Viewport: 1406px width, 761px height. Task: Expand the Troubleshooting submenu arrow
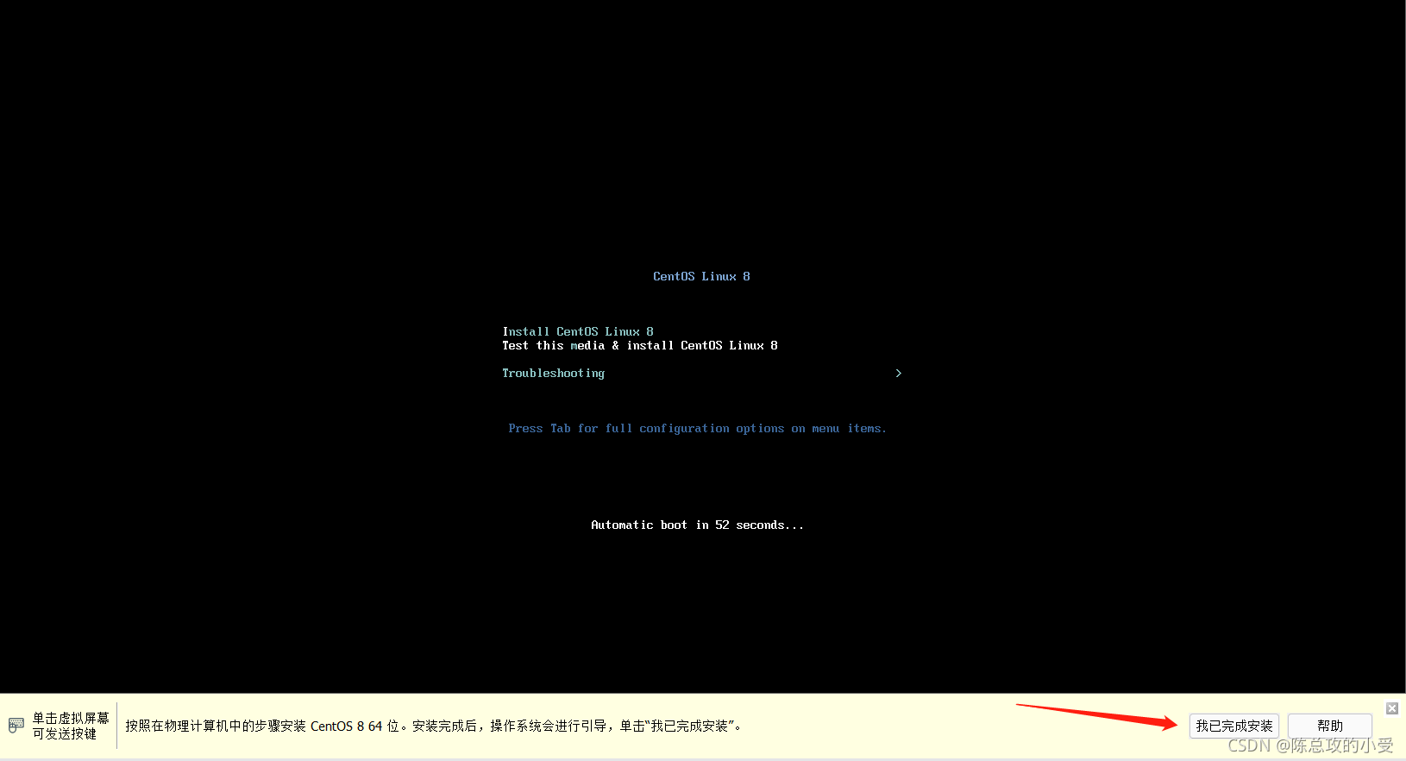click(898, 373)
